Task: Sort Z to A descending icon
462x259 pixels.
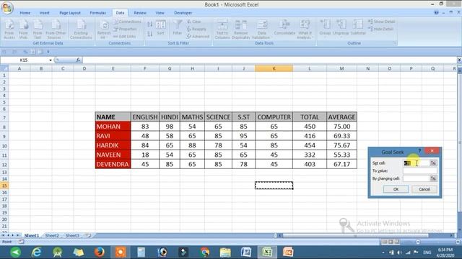Action: (150, 34)
